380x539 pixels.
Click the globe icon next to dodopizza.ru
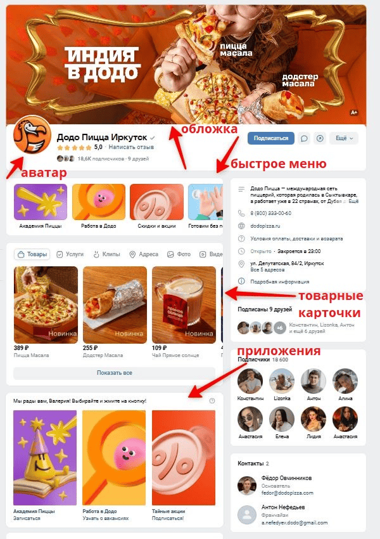pos(241,226)
